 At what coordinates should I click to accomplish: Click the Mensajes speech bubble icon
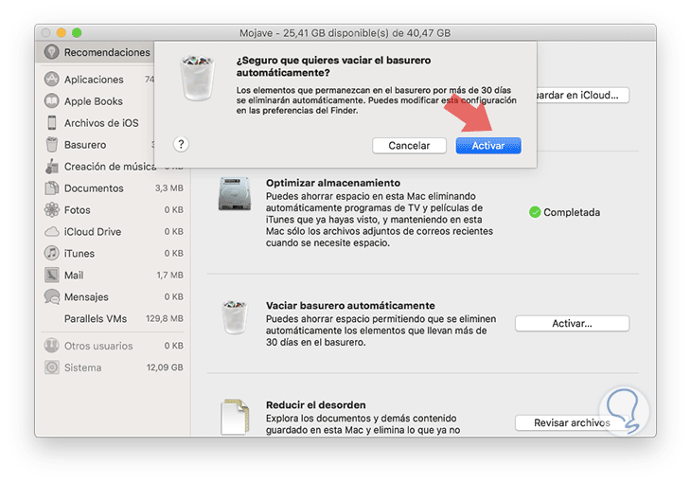[51, 296]
